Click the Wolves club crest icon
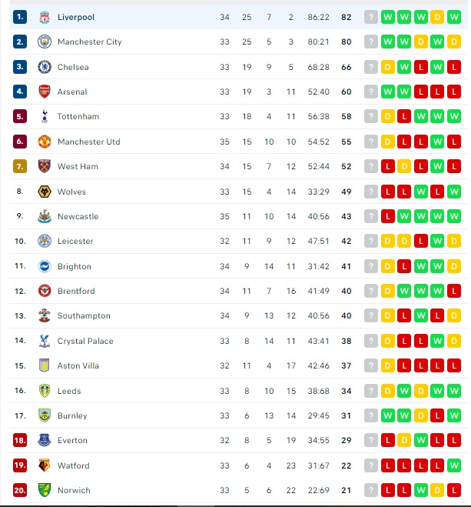The height and width of the screenshot is (507, 471). [x=45, y=192]
